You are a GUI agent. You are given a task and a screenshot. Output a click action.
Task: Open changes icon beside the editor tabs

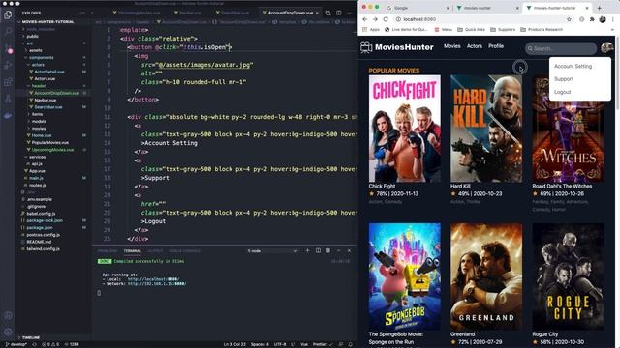328,13
